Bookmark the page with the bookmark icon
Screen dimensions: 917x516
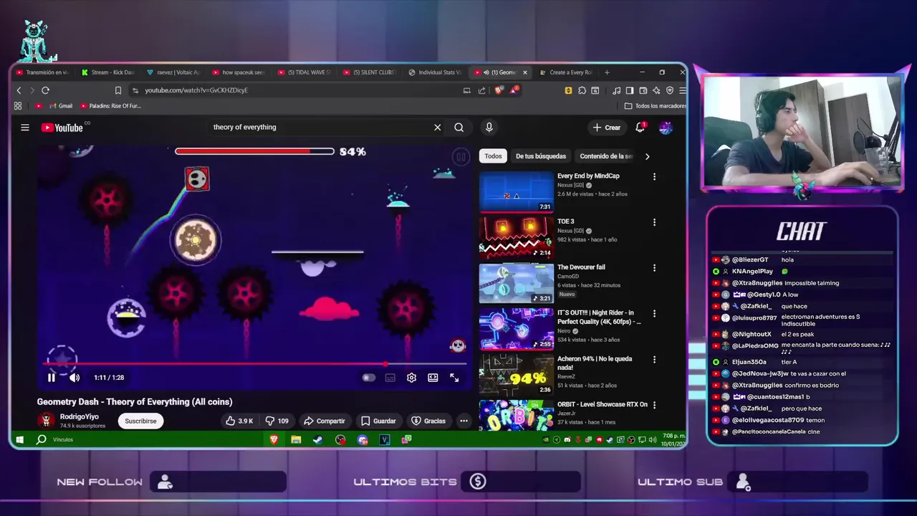[x=118, y=90]
